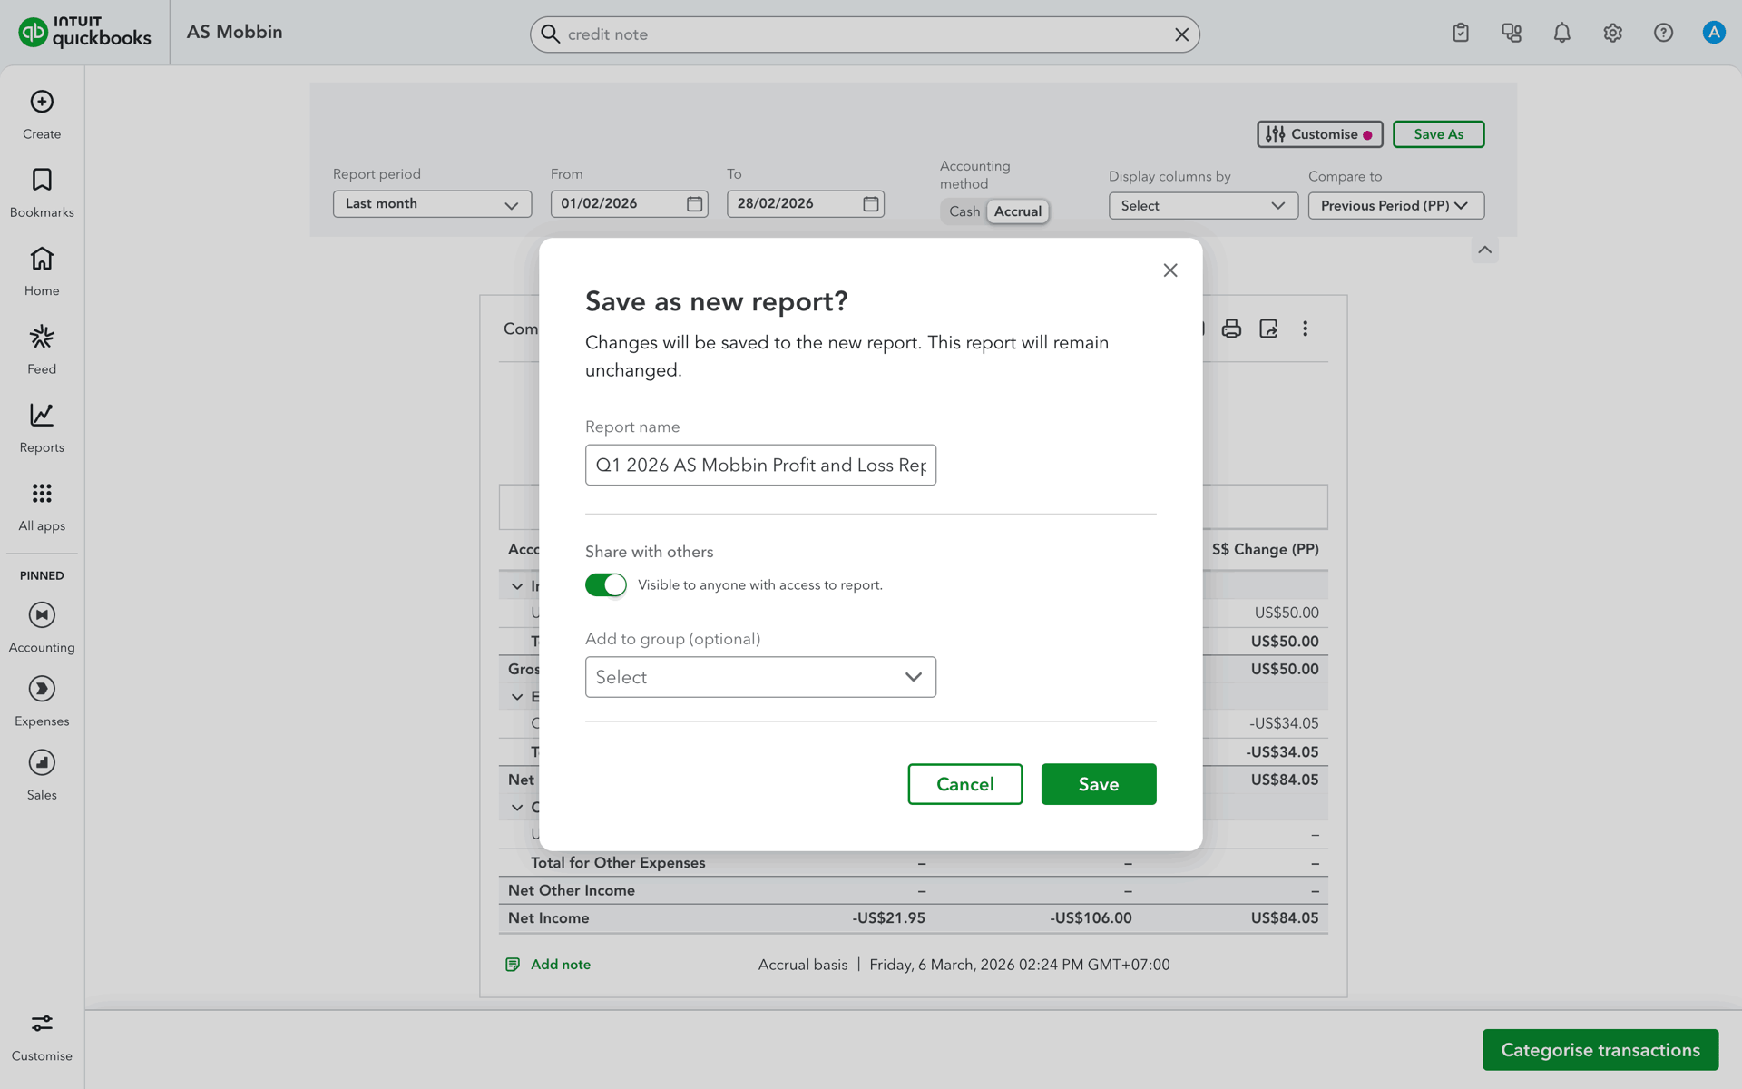Clear the search field with X
This screenshot has height=1089, width=1742.
click(1181, 34)
